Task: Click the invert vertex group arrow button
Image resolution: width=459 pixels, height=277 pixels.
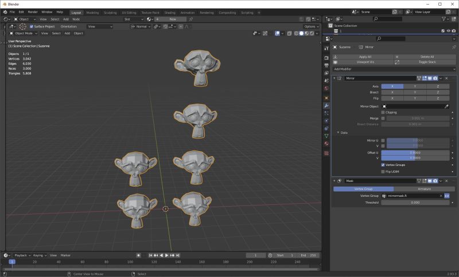Action: pos(447,196)
